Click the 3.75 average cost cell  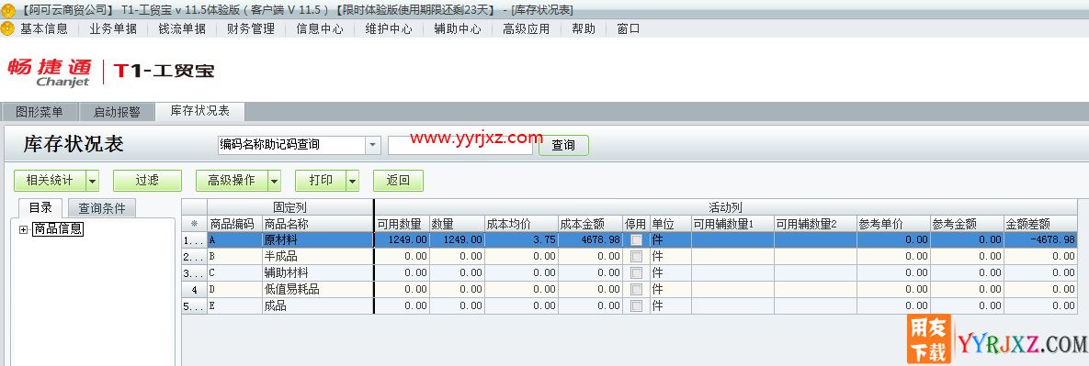(x=521, y=239)
